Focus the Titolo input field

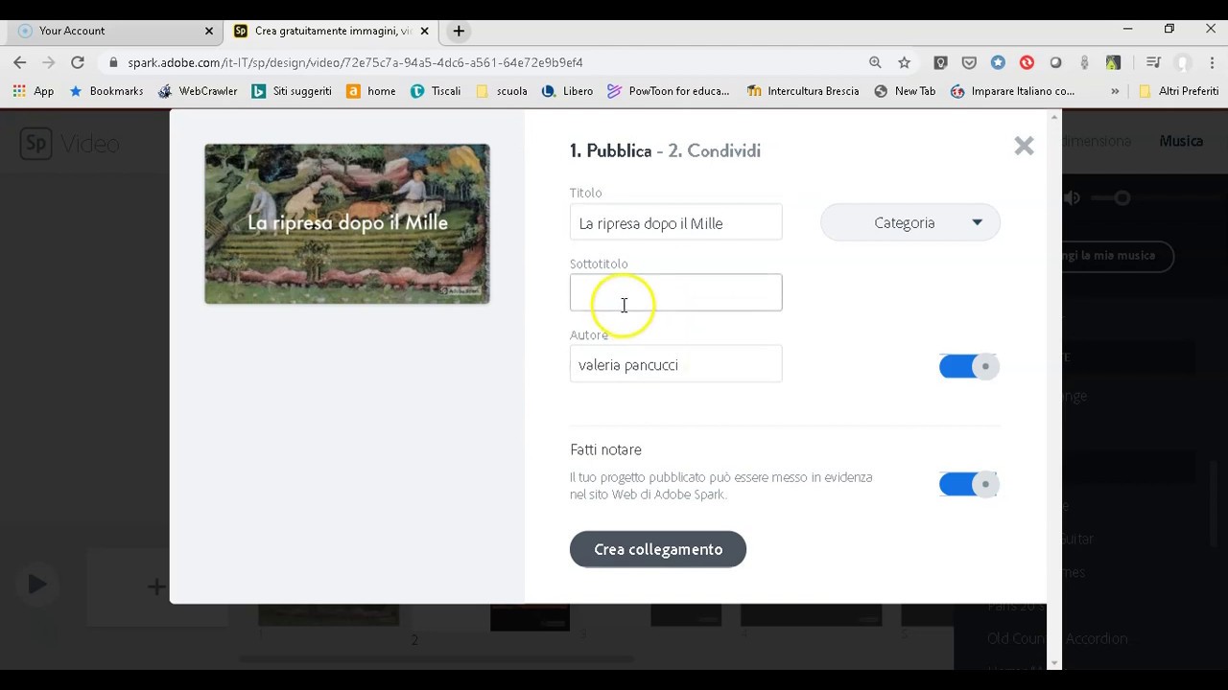point(675,222)
